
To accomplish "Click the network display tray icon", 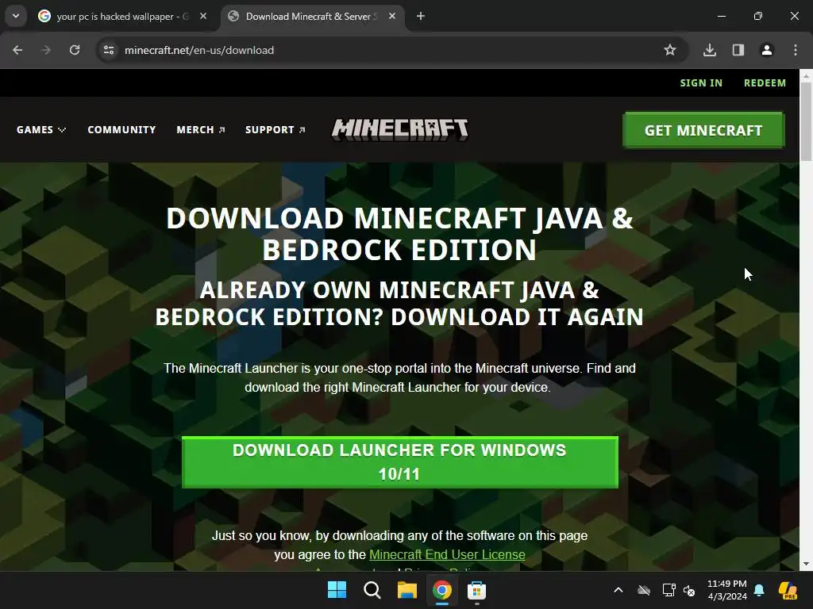I will point(669,590).
